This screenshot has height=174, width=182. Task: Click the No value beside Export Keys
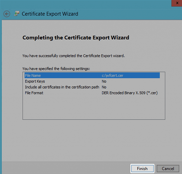tap(104, 81)
